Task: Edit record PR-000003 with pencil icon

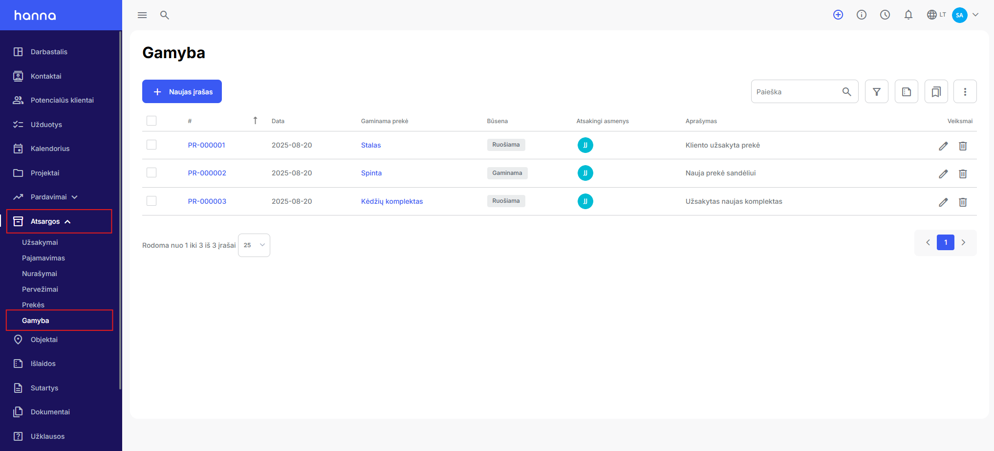Action: pos(943,202)
